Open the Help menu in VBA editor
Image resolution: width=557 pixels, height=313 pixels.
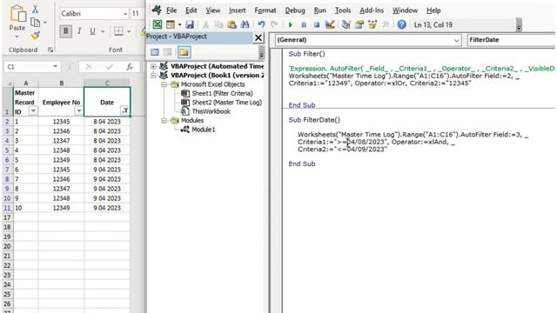pyautogui.click(x=433, y=10)
